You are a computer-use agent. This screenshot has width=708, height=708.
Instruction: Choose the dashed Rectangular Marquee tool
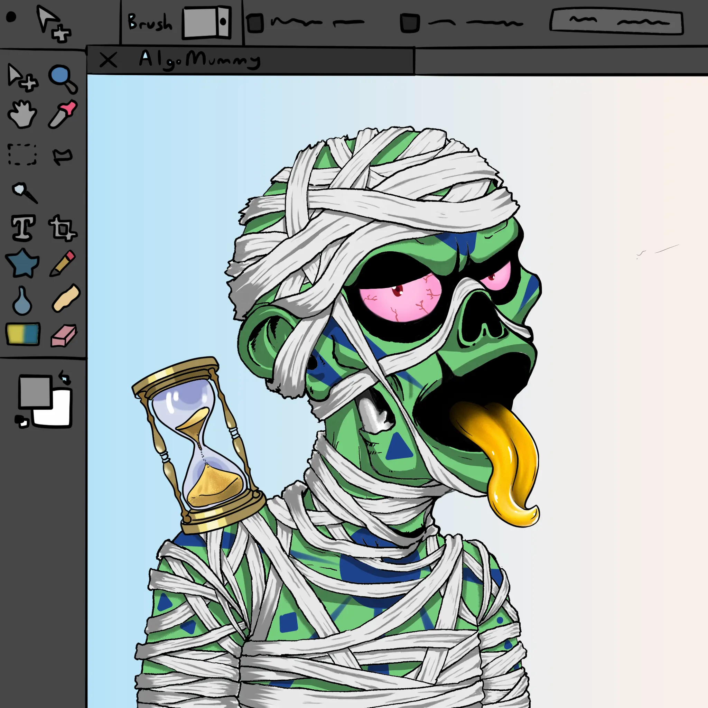click(22, 154)
